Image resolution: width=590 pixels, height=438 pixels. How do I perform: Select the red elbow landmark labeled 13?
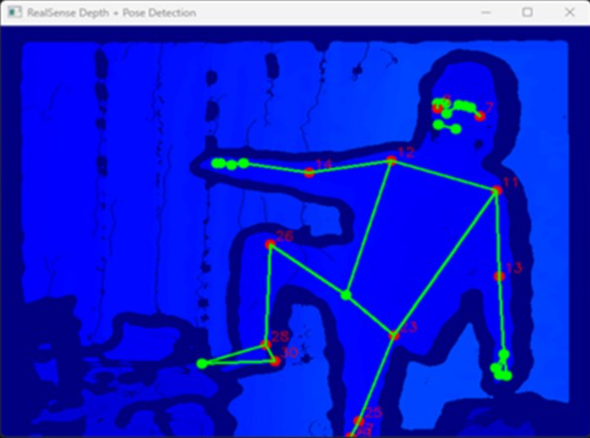coord(499,277)
